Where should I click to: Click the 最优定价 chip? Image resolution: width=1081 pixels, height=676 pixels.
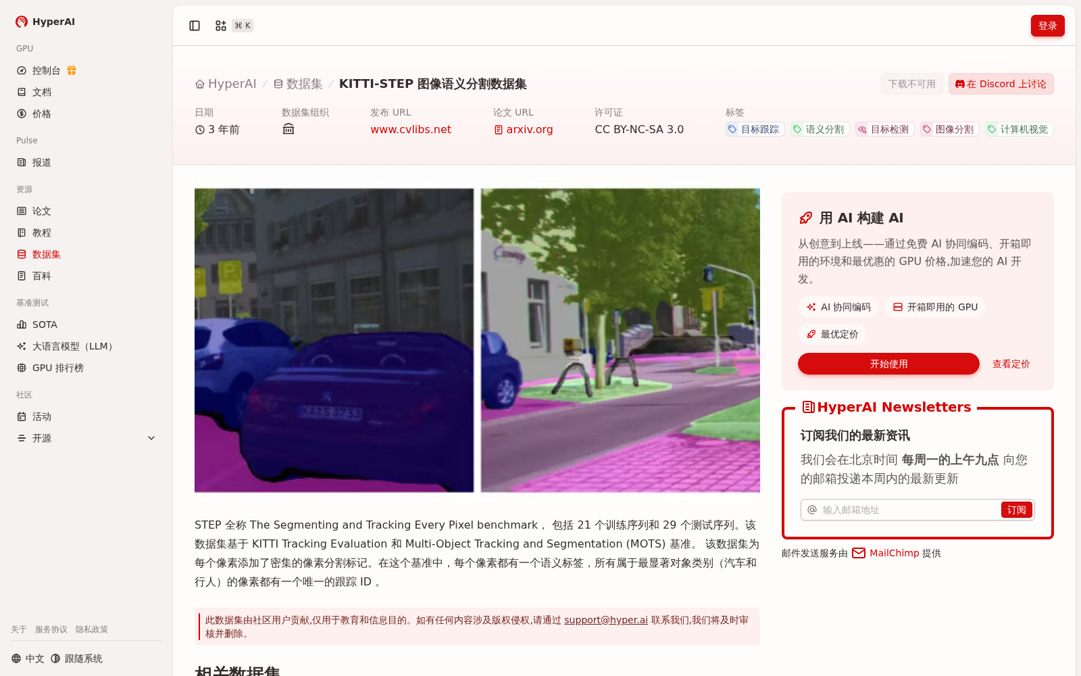click(x=832, y=334)
